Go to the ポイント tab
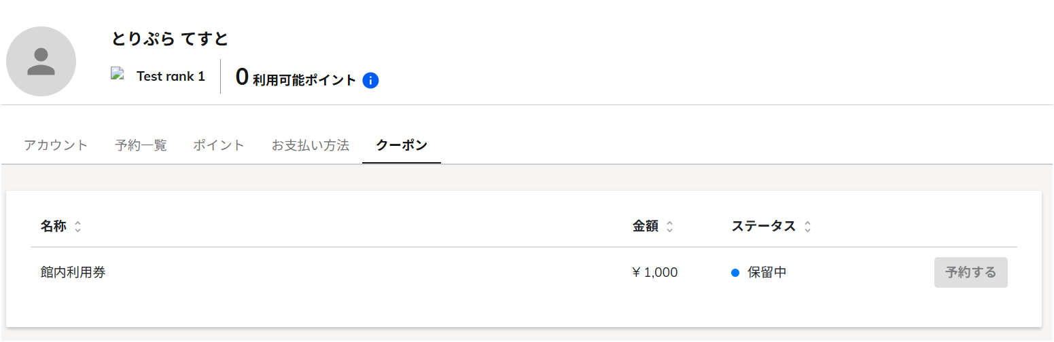Screen dimensions: 1054x342 click(218, 145)
